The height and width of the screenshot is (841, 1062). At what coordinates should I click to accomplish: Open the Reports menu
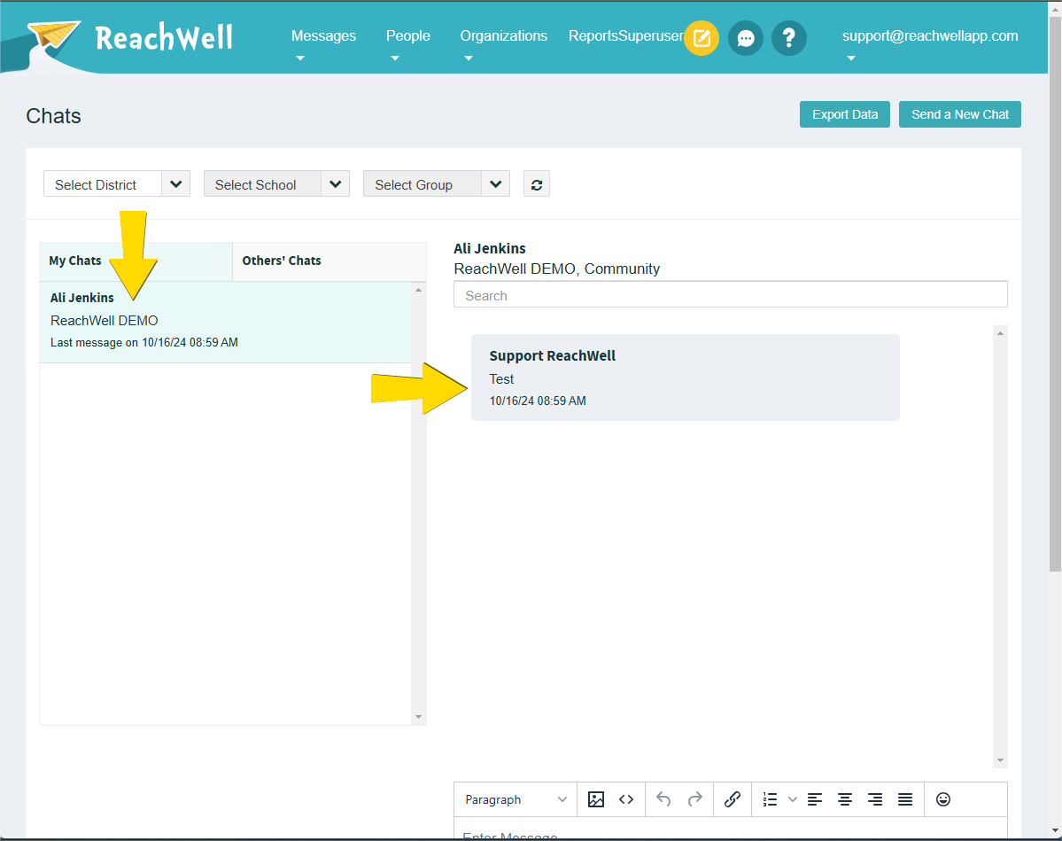(x=593, y=36)
